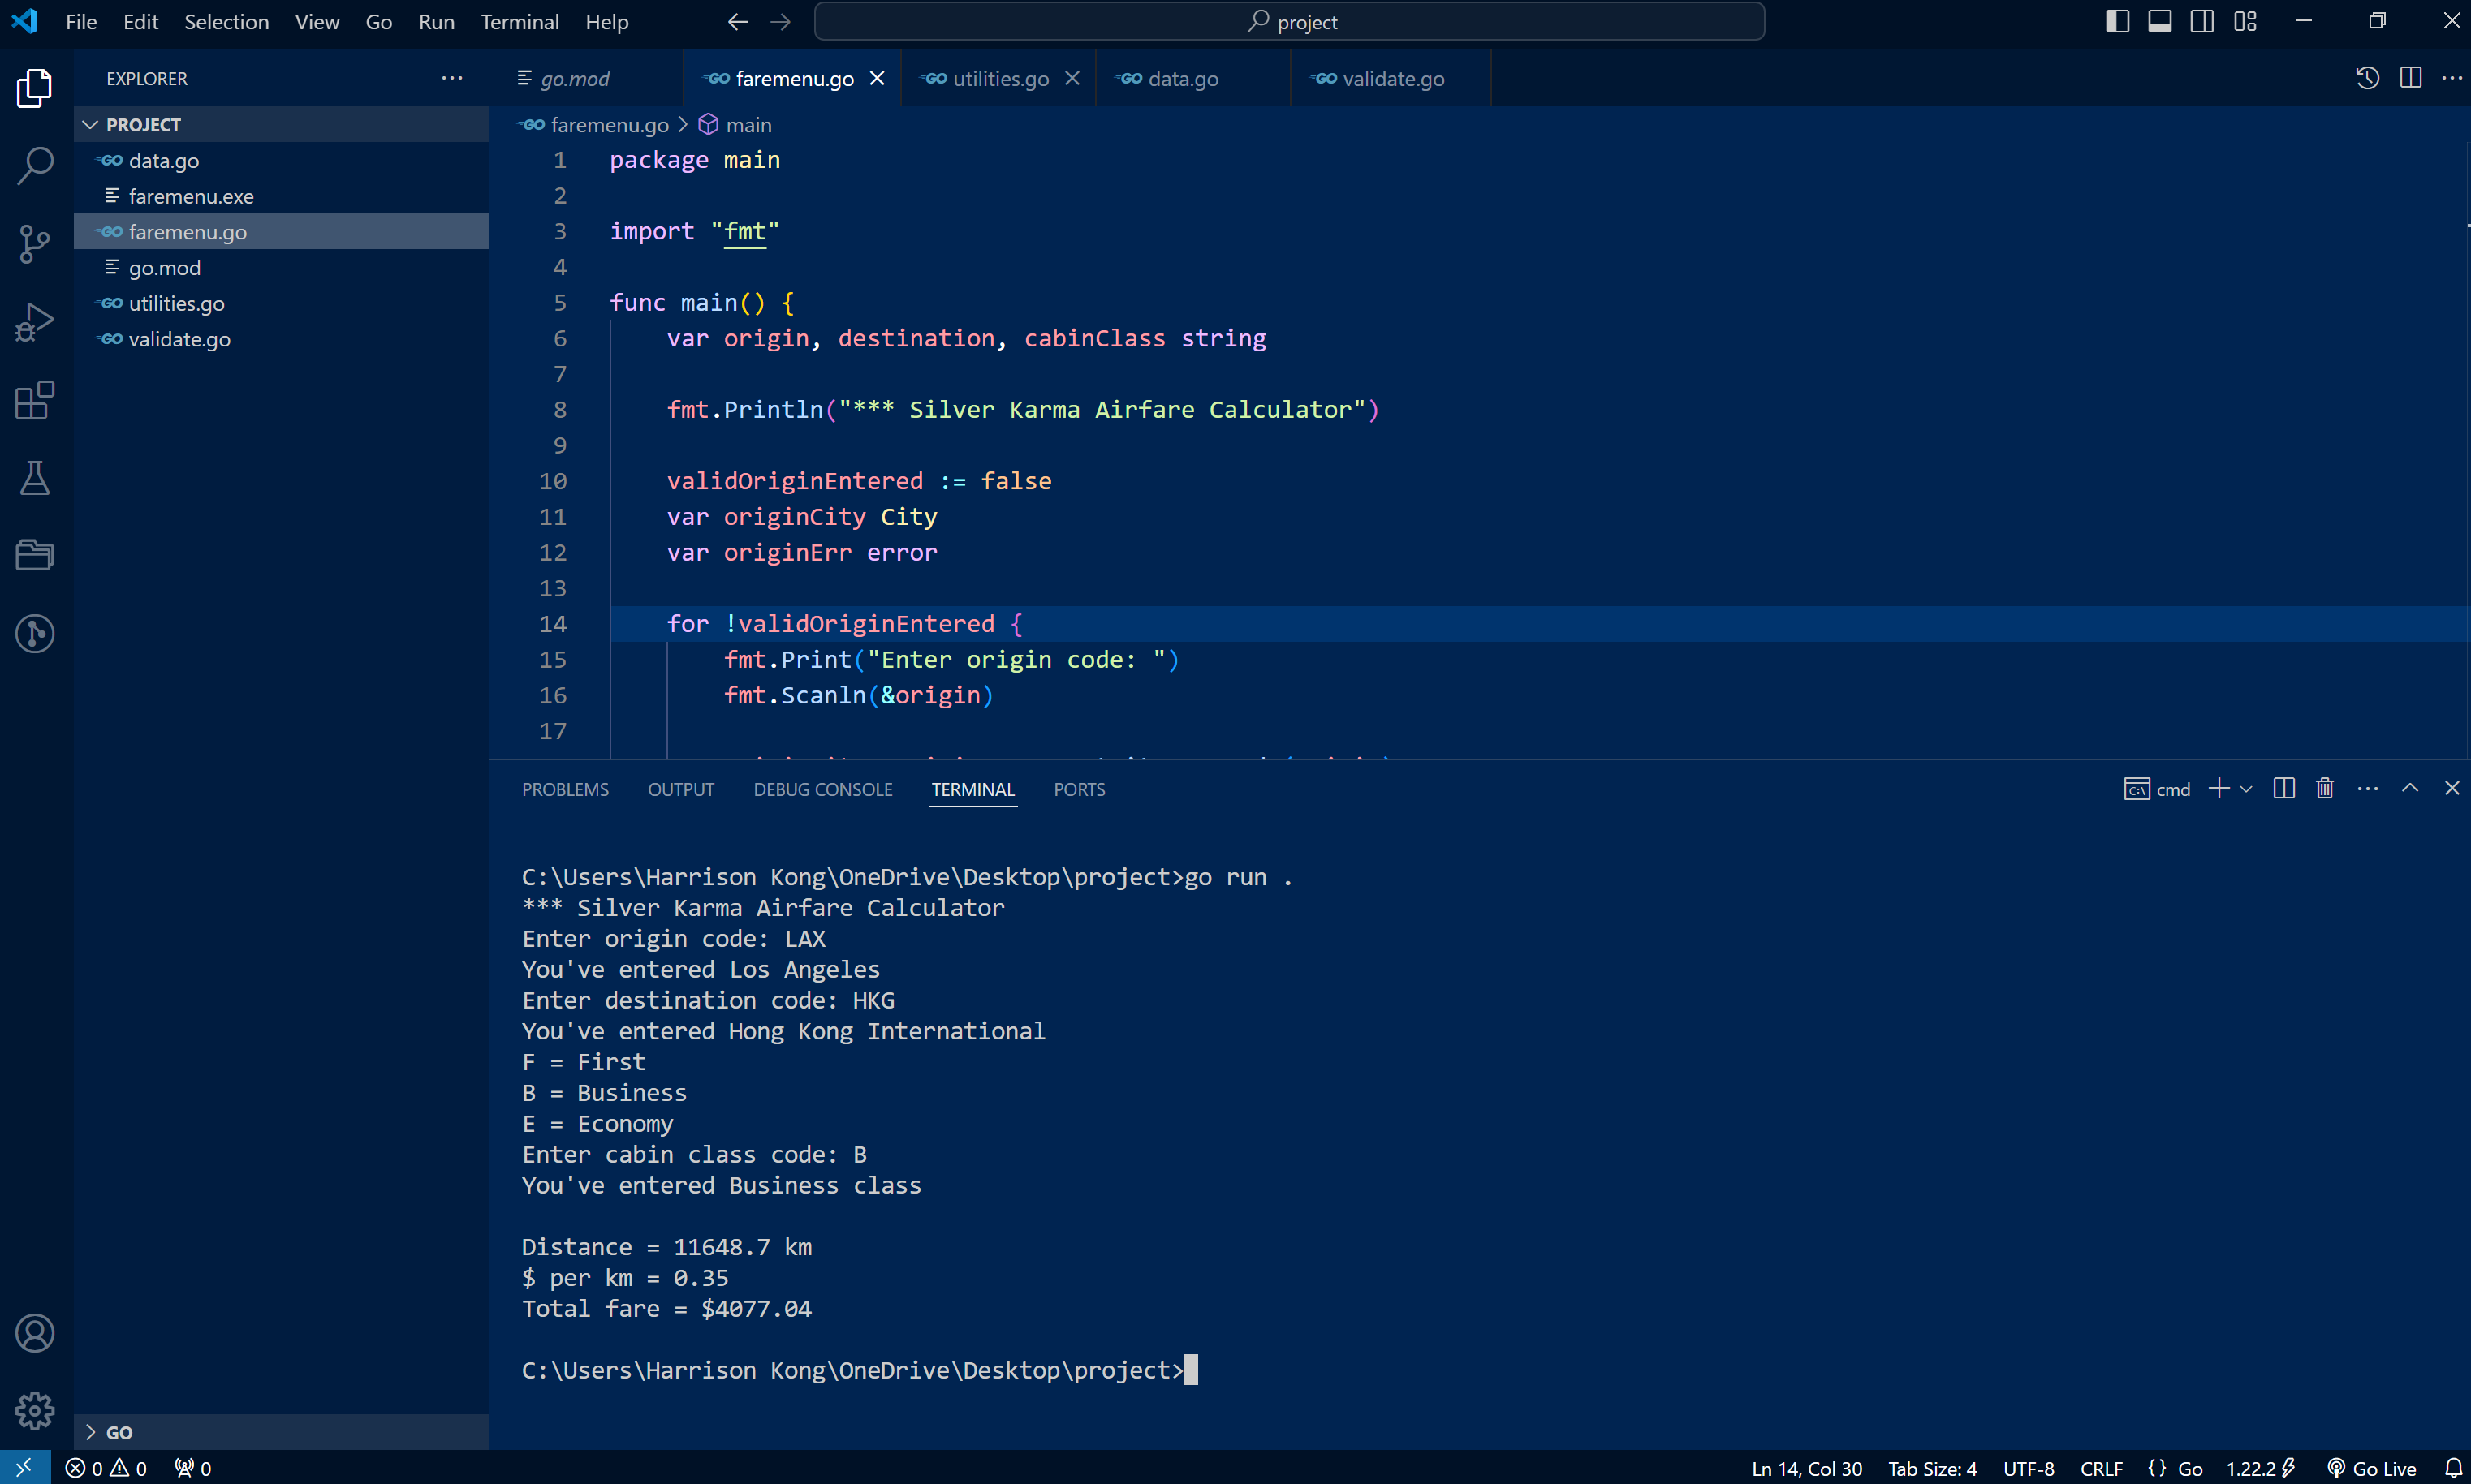Open the Search view in the activity bar
The width and height of the screenshot is (2471, 1484).
[35, 165]
